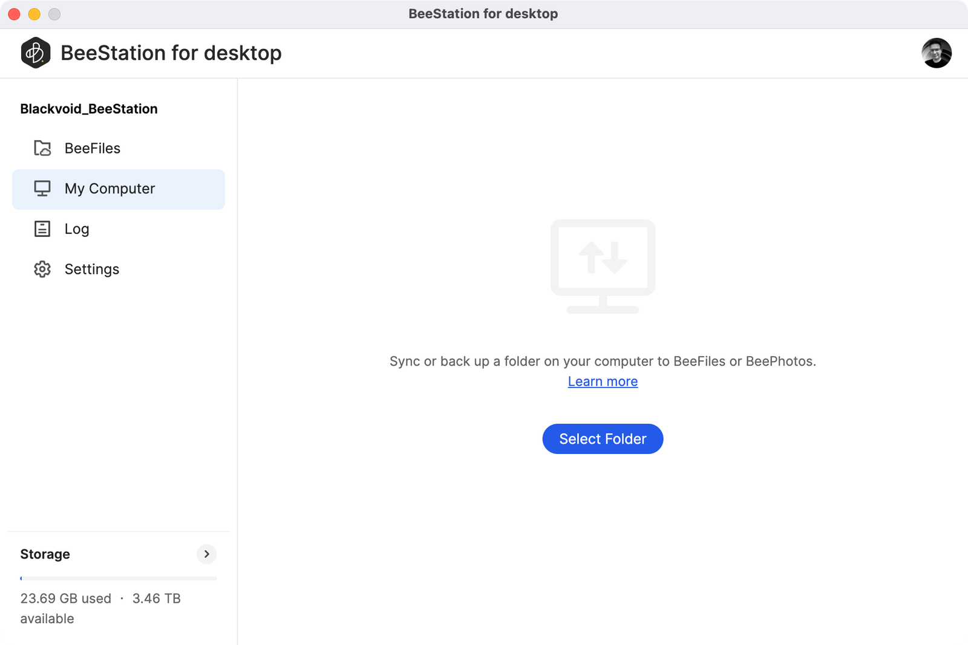Follow the Learn more link

[x=603, y=381]
